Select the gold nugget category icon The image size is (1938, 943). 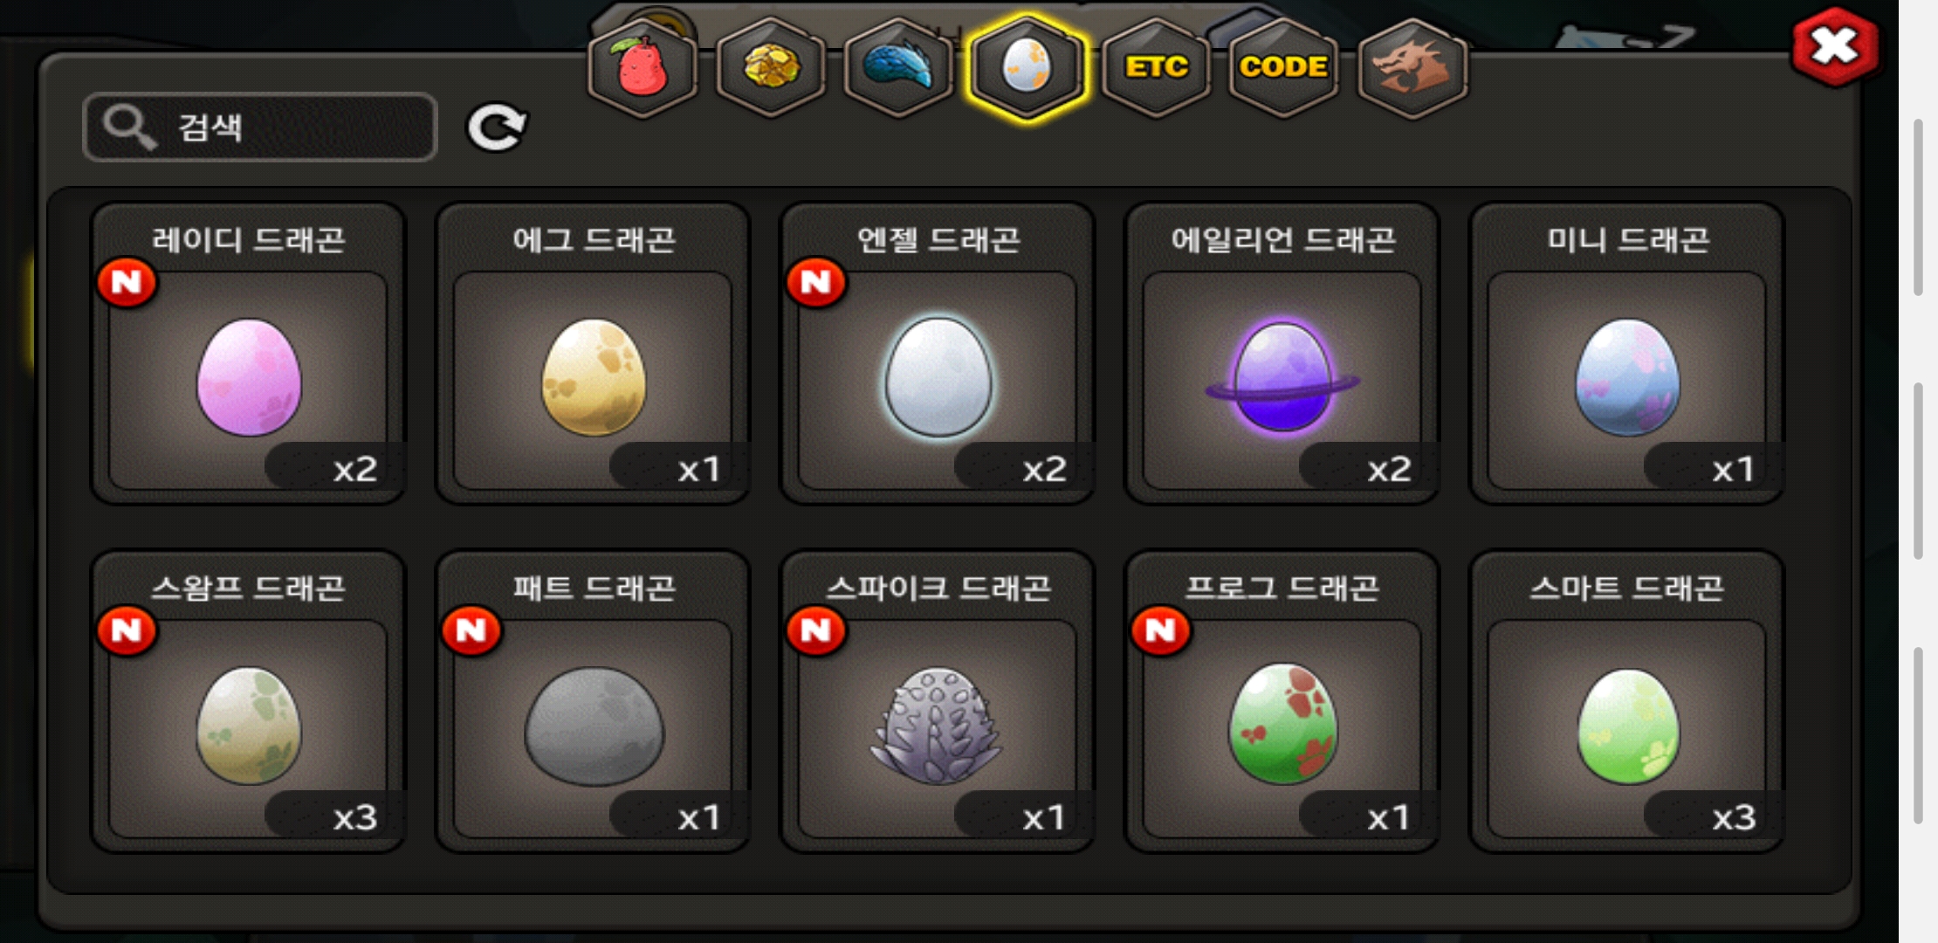click(x=771, y=68)
